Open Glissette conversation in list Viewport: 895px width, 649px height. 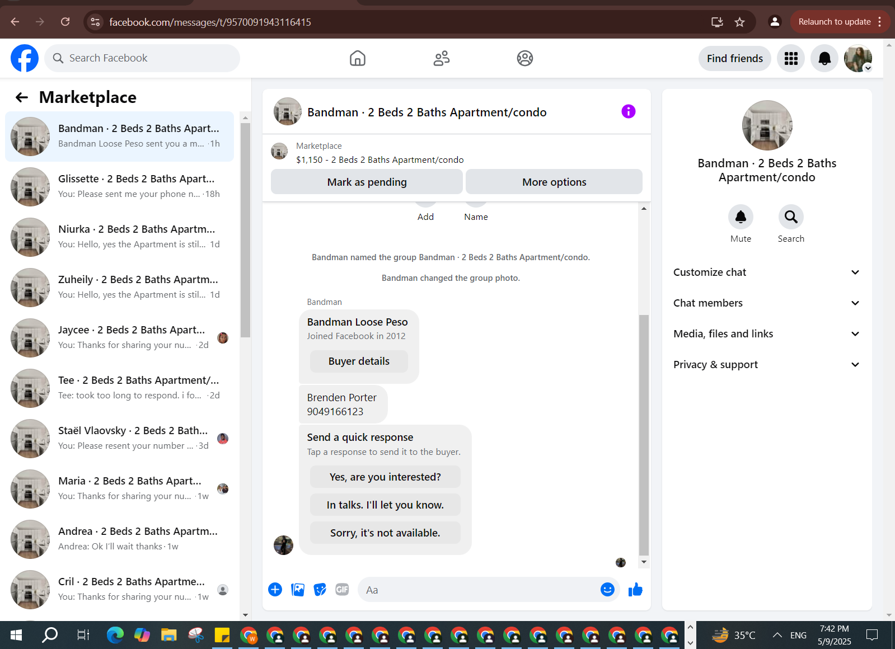(x=120, y=187)
